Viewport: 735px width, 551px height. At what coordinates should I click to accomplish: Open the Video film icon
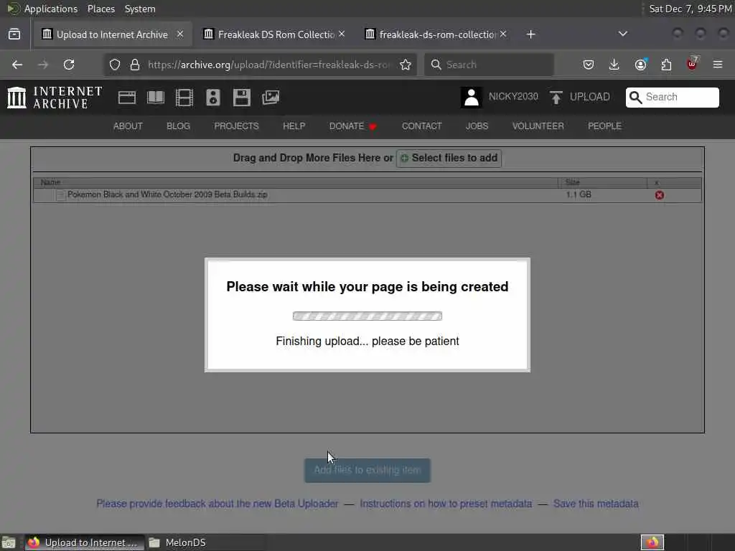pos(184,98)
